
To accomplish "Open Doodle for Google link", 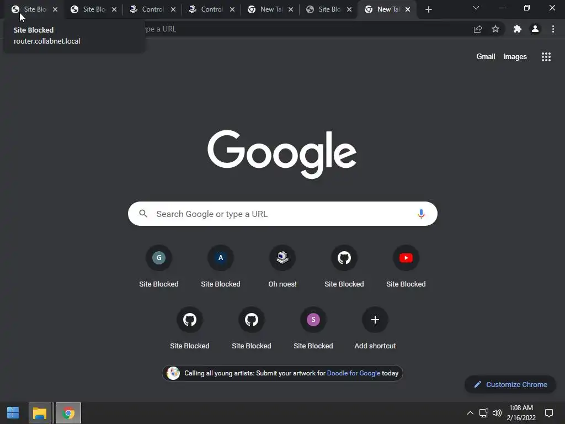I will click(354, 373).
